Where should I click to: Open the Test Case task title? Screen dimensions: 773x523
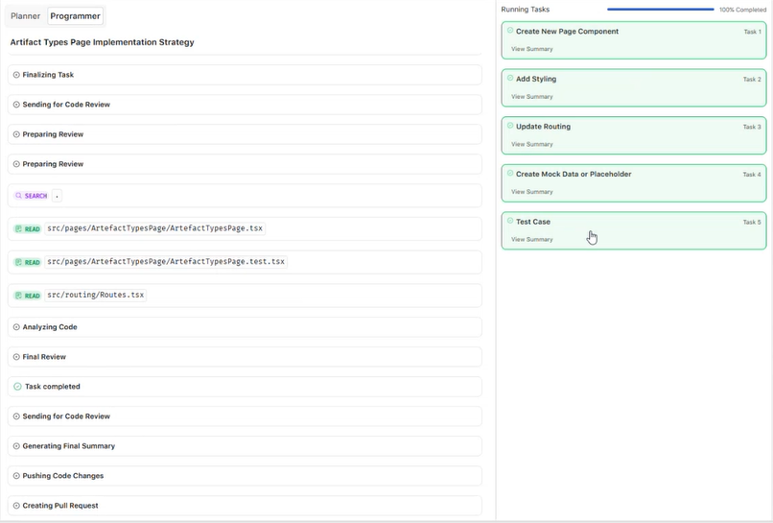[x=533, y=222]
